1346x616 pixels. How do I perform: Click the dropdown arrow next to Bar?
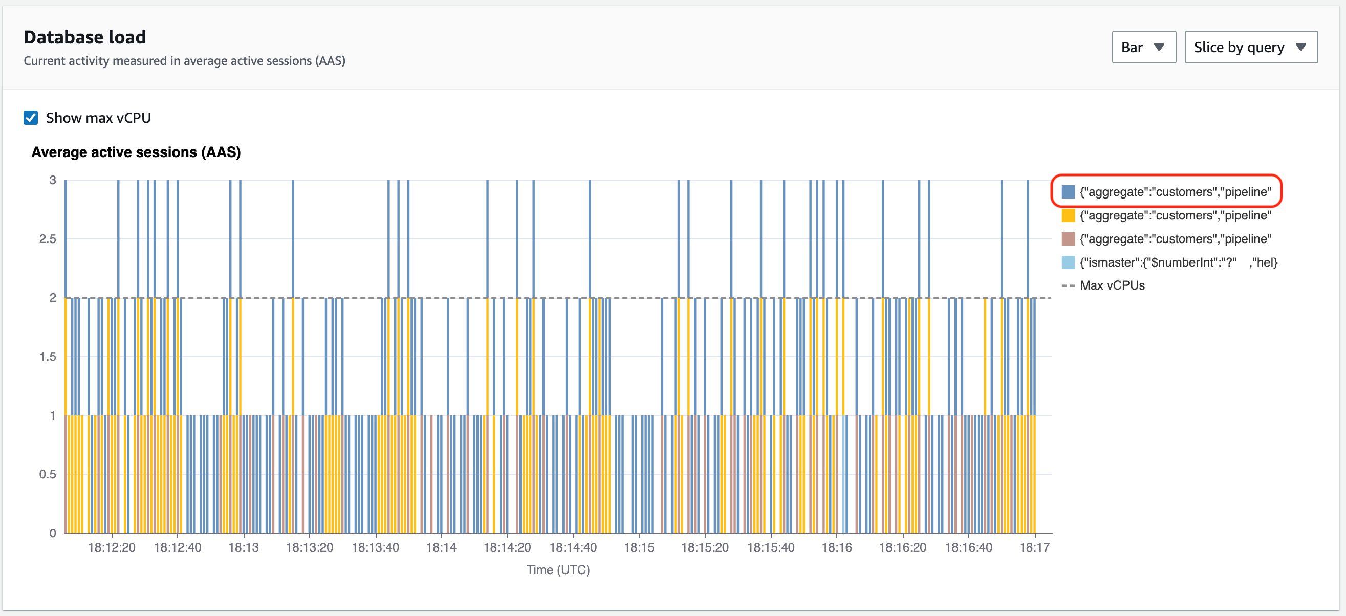pos(1159,48)
